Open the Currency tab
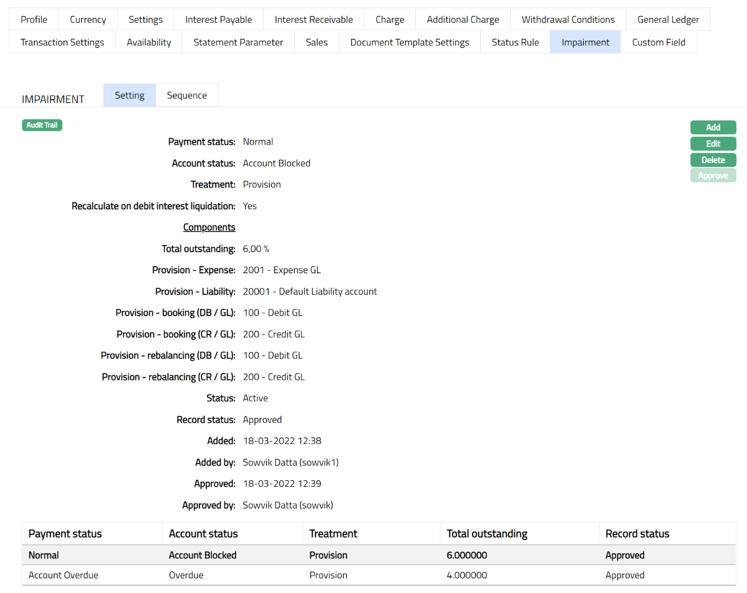This screenshot has height=593, width=747. (87, 19)
